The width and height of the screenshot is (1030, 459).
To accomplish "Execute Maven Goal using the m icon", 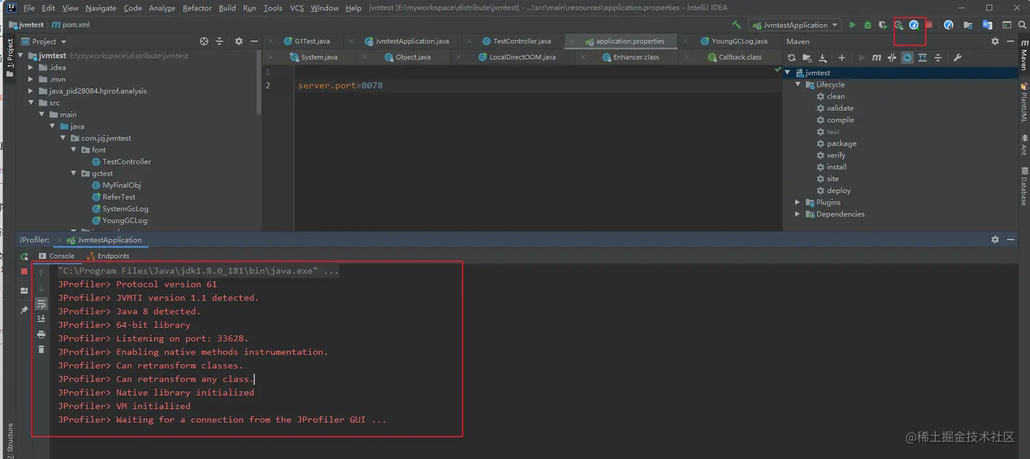I will point(877,58).
